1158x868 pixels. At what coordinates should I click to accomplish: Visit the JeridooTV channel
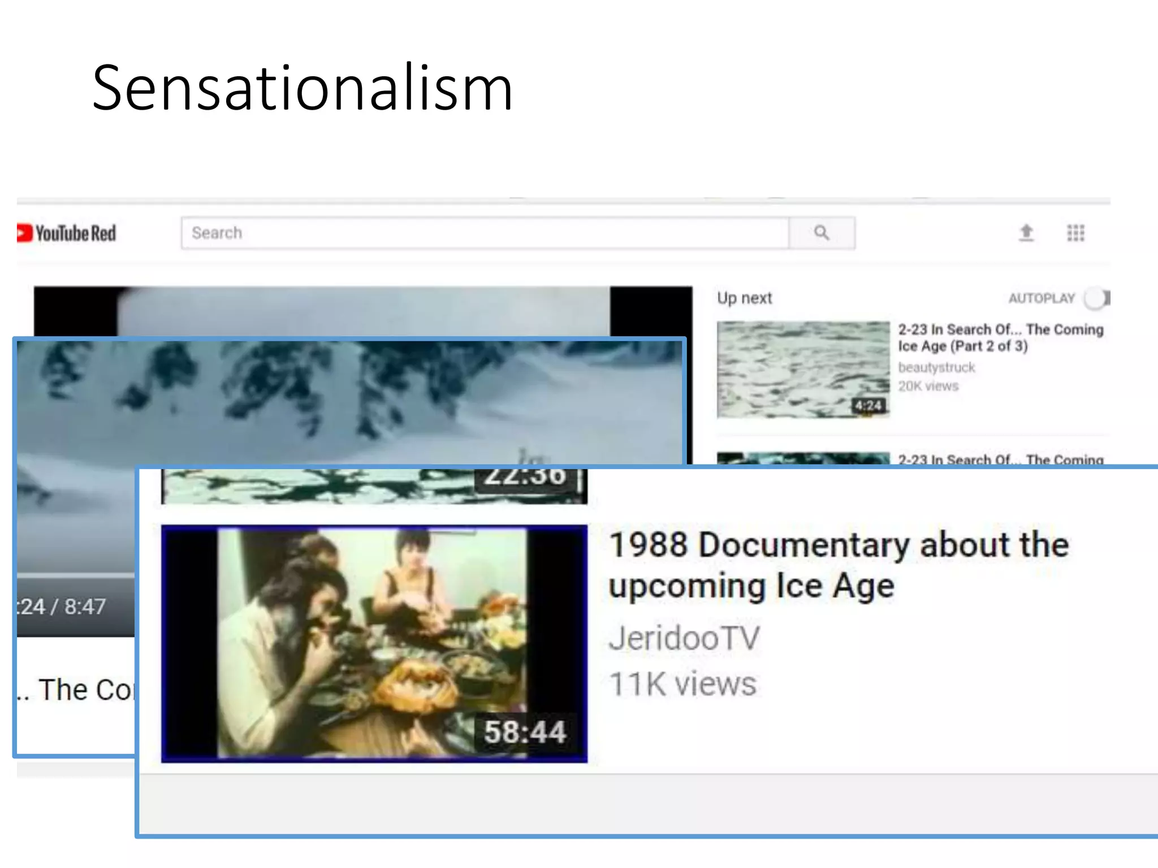coord(684,638)
